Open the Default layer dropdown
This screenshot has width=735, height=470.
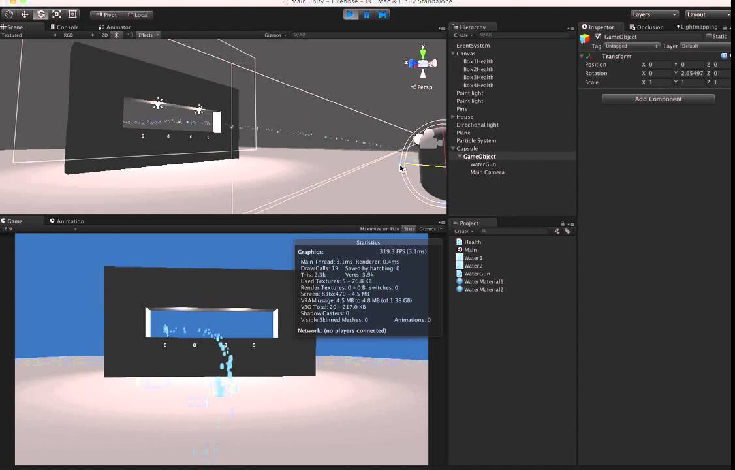click(705, 46)
